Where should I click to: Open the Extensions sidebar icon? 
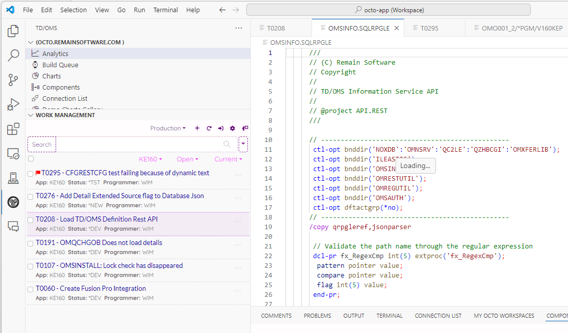click(x=13, y=129)
